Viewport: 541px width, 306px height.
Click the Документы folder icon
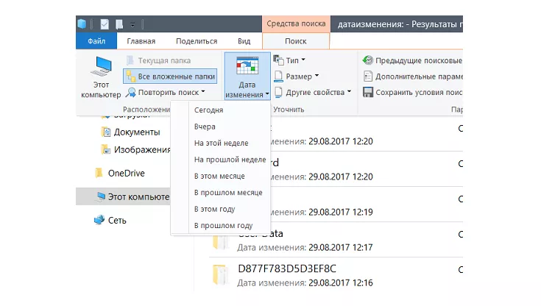pyautogui.click(x=105, y=132)
